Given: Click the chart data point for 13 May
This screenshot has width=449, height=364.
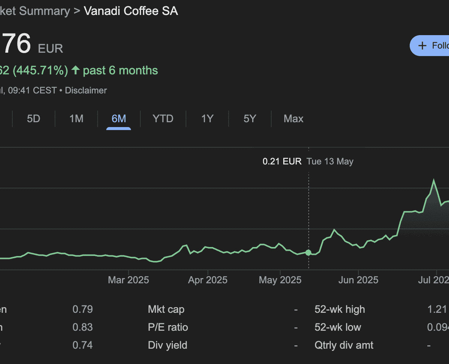Looking at the screenshot, I should [x=308, y=253].
